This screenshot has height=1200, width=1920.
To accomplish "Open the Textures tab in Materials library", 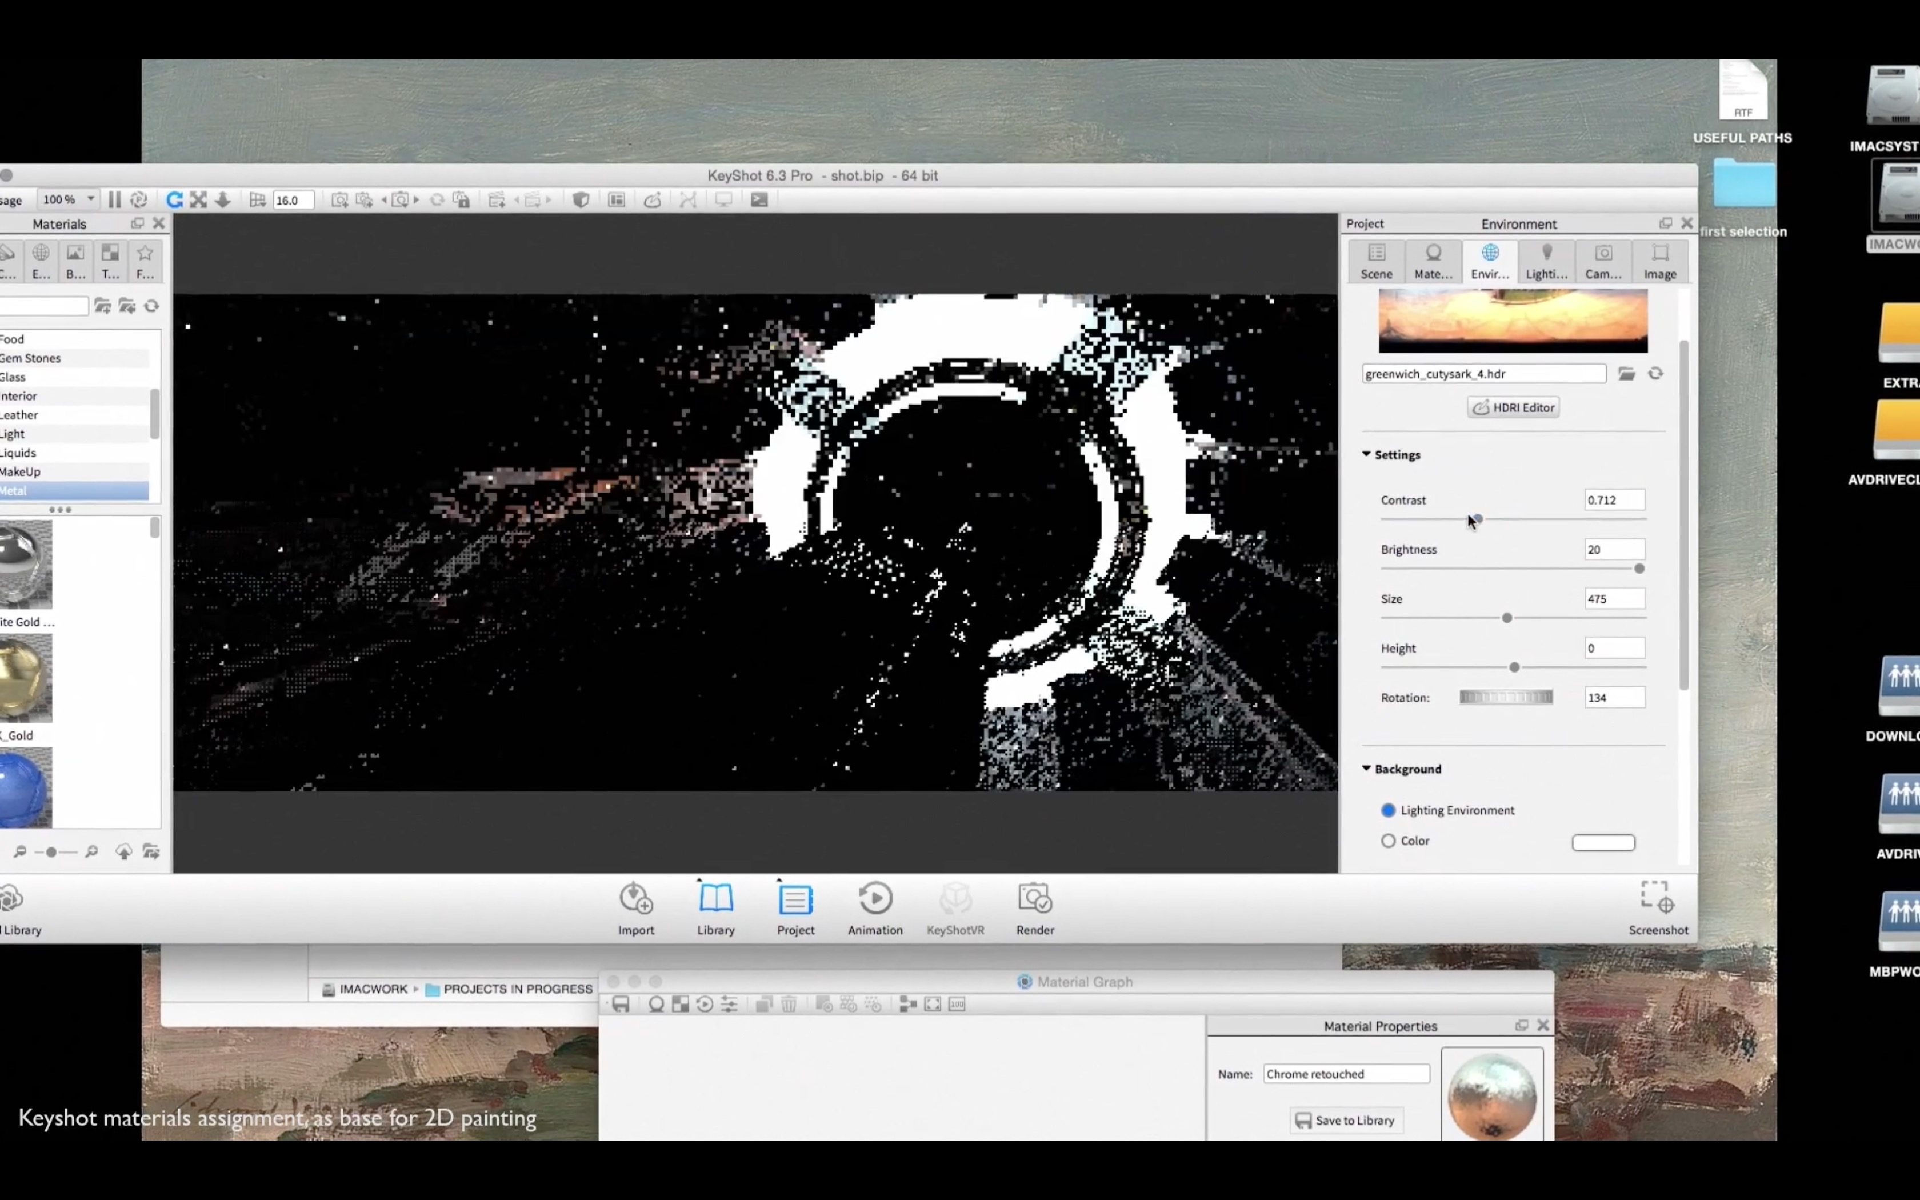I will 110,262.
